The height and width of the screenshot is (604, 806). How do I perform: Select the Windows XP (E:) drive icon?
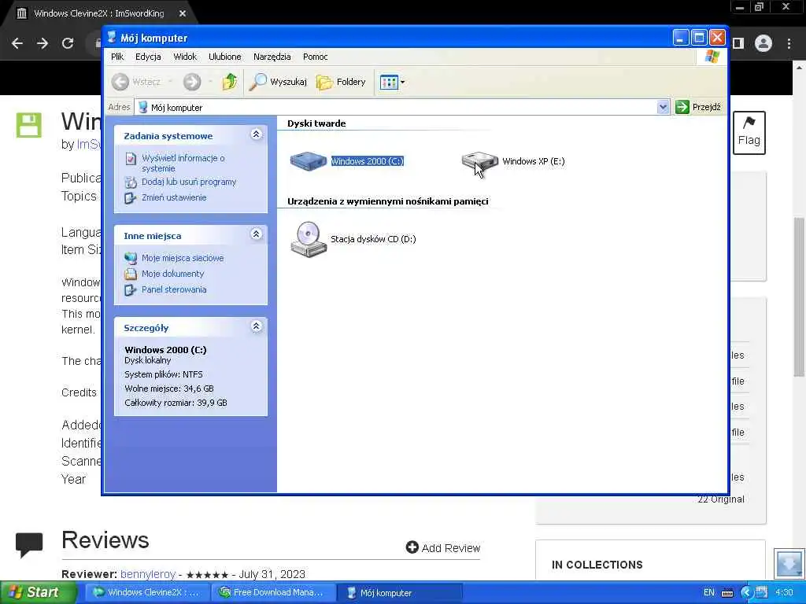coord(479,161)
